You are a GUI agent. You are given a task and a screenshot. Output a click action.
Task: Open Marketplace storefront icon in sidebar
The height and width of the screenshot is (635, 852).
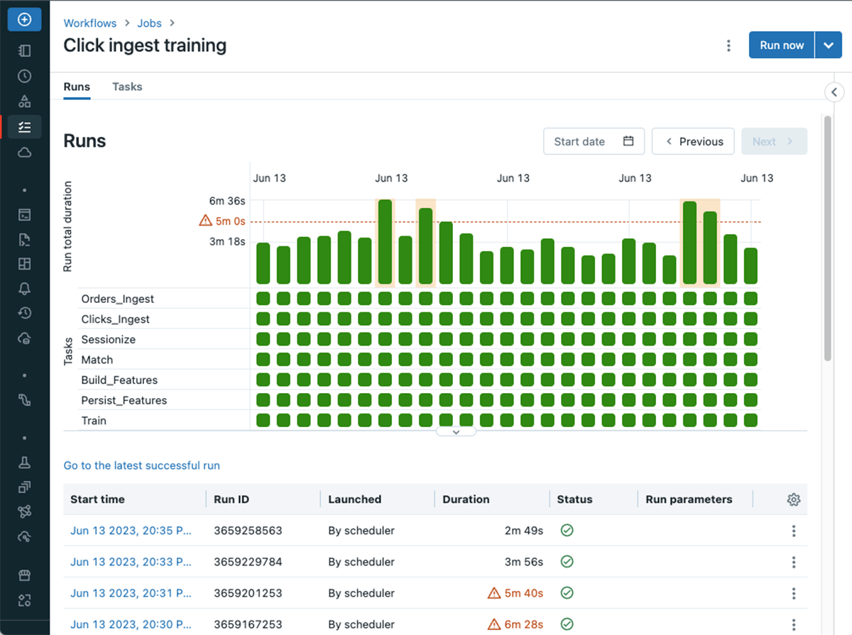pyautogui.click(x=24, y=575)
